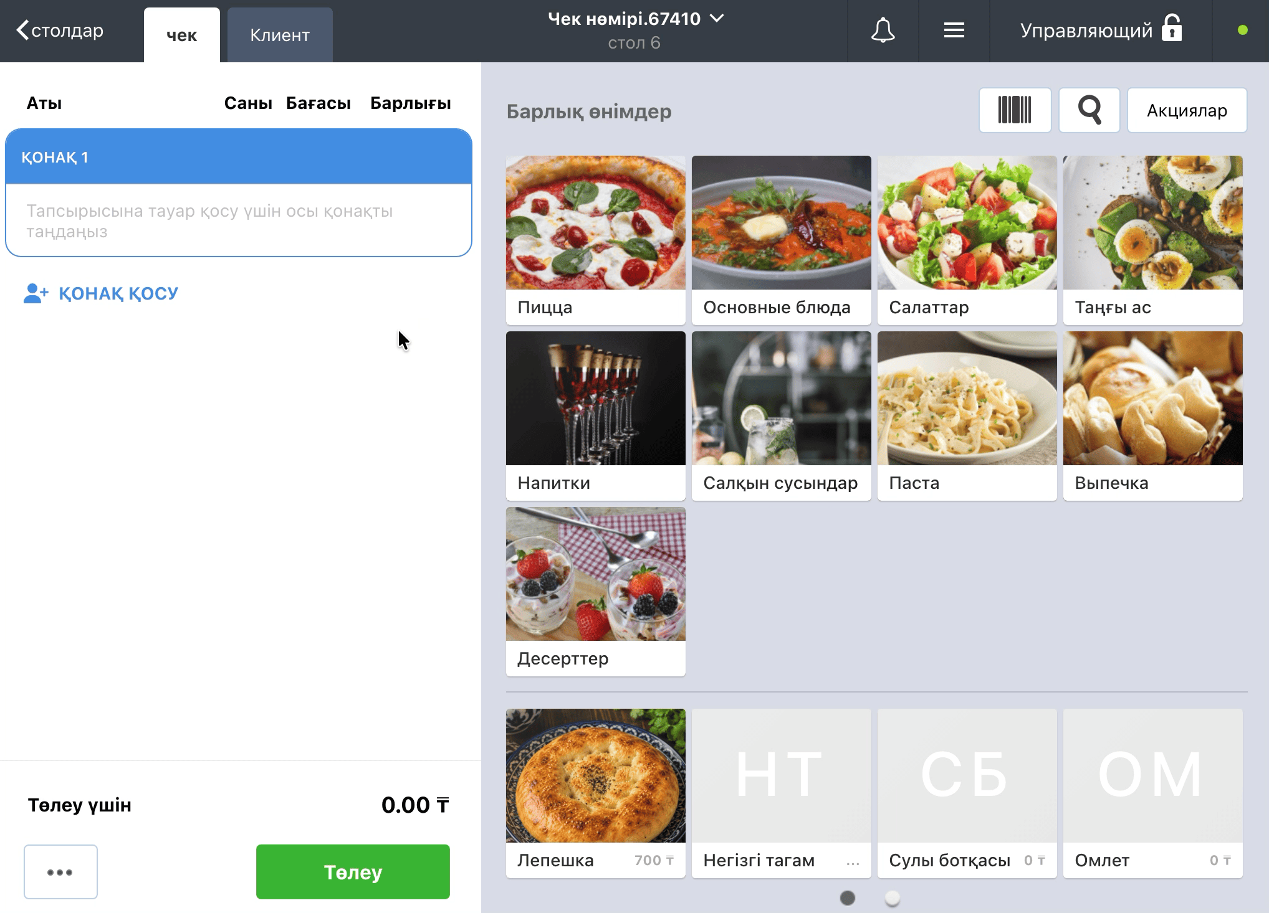
Task: Click the add guest person icon
Action: pyautogui.click(x=36, y=293)
